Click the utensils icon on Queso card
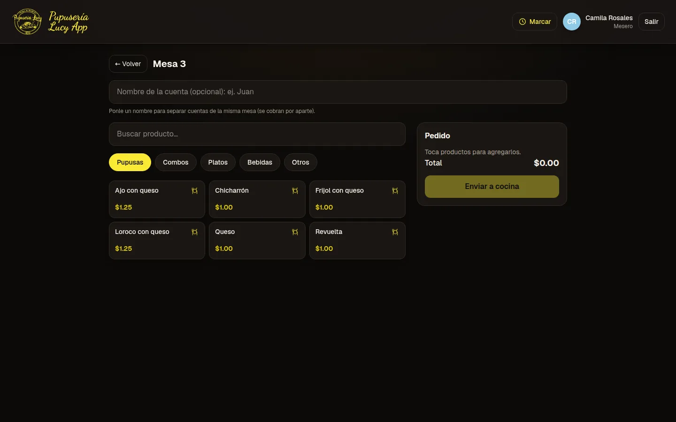676x422 pixels. (x=295, y=232)
